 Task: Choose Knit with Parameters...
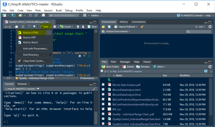[34, 49]
